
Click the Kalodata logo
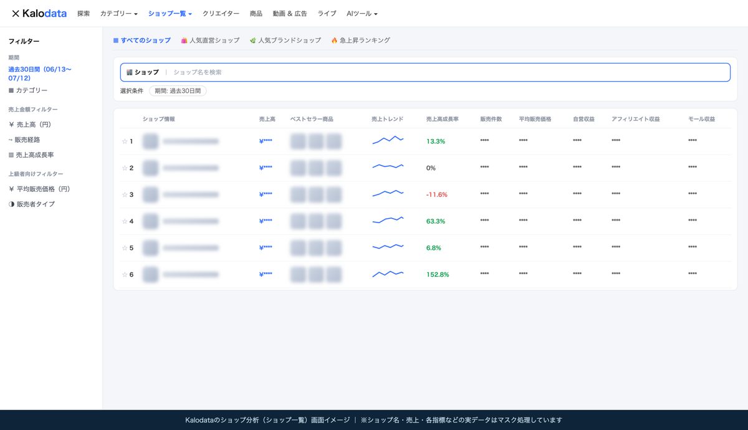pos(39,13)
